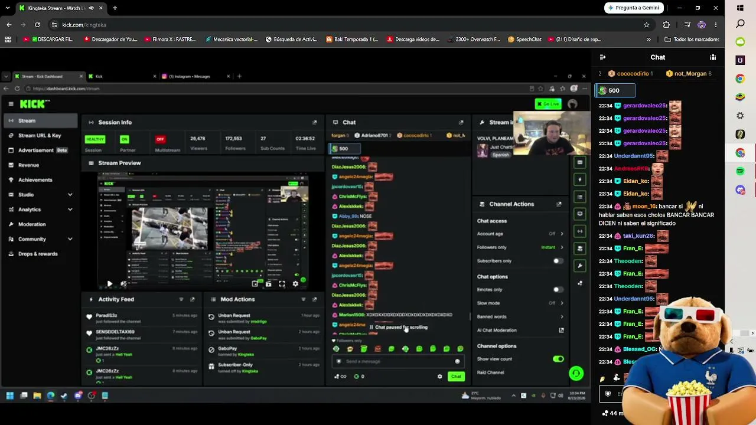The image size is (756, 425).
Task: Toggle the dashboard hamburger menu
Action: pos(11,104)
